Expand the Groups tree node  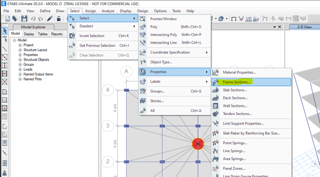tap(20, 64)
